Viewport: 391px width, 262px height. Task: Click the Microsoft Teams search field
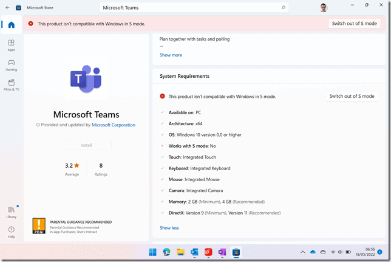coord(194,8)
